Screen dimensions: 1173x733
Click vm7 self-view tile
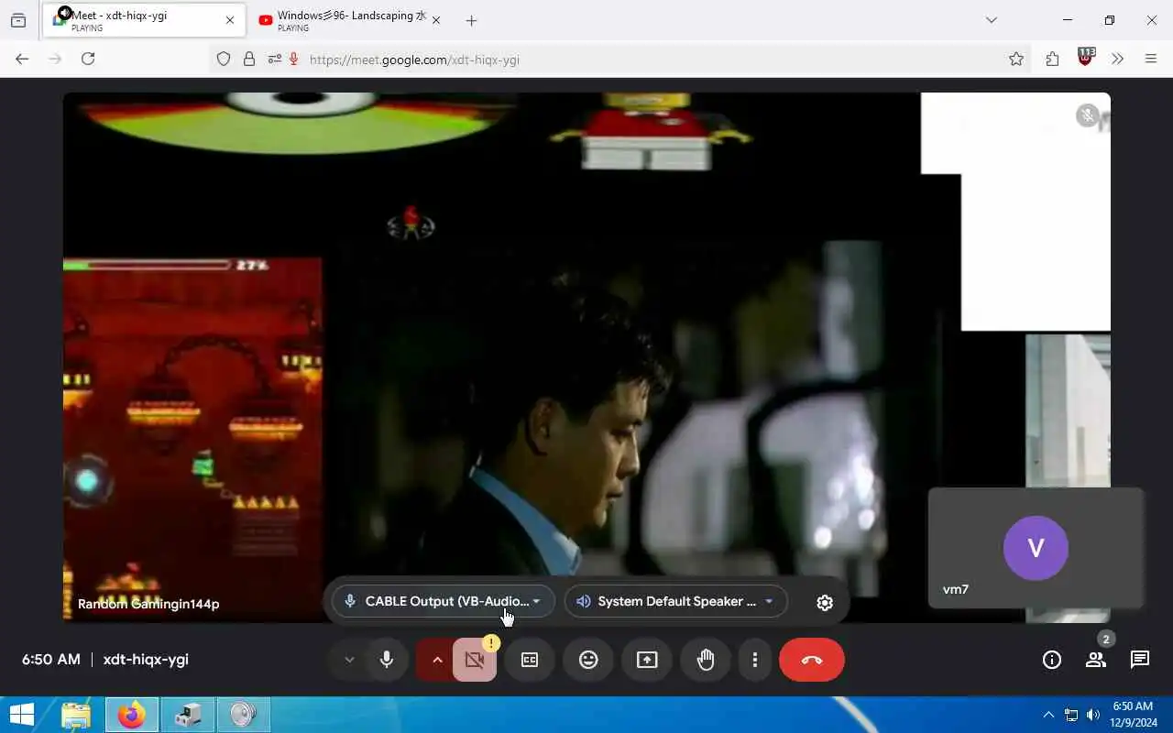pos(1036,548)
